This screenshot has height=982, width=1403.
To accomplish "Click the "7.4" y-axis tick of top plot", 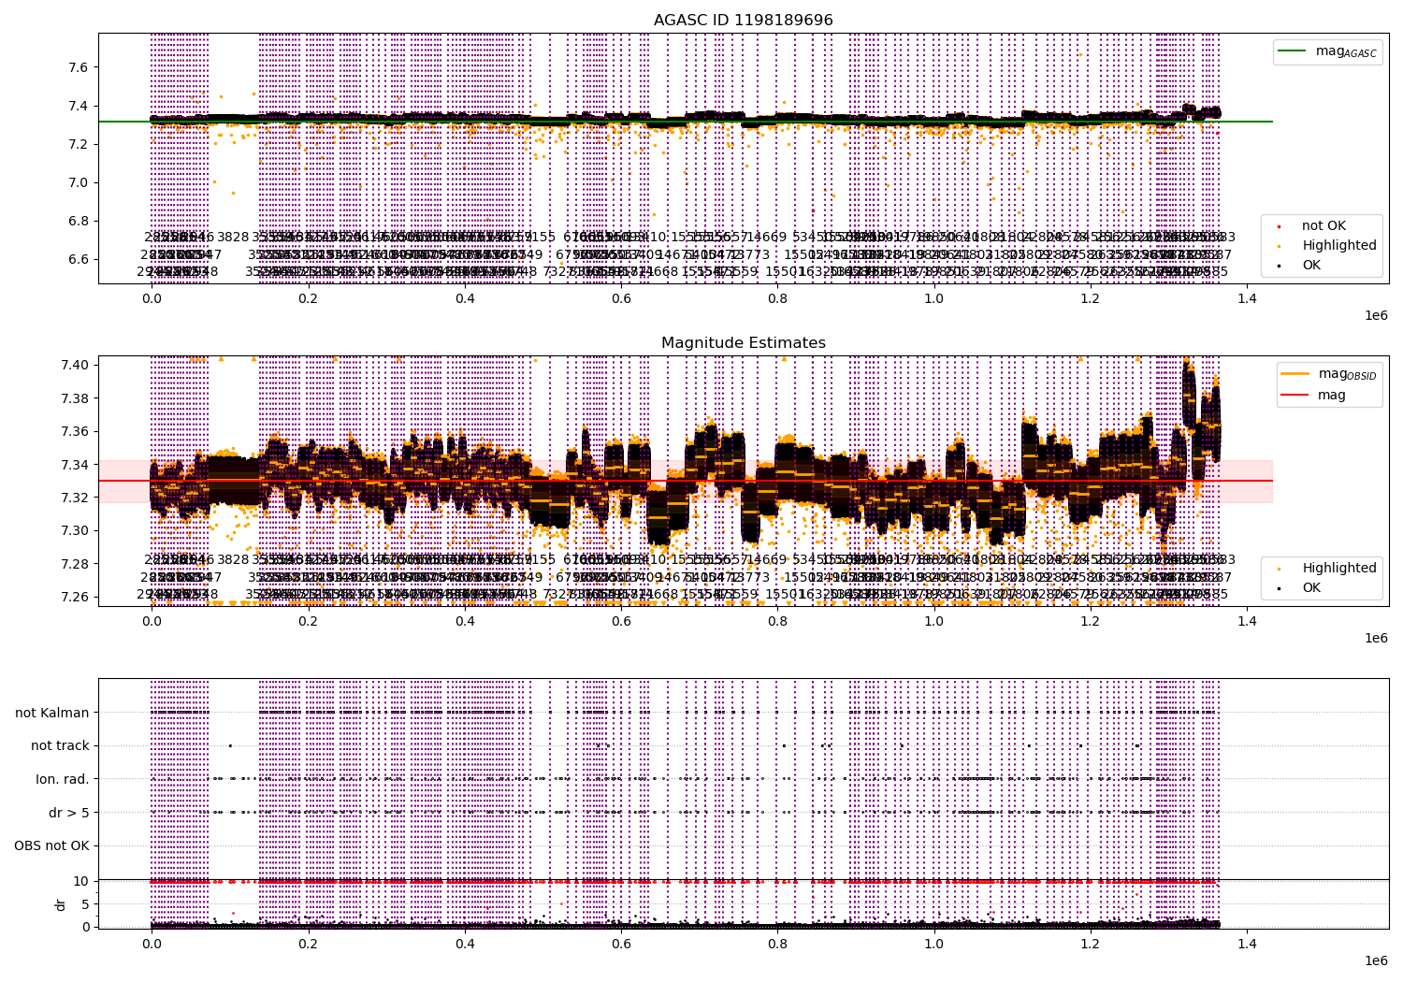I will pyautogui.click(x=78, y=106).
